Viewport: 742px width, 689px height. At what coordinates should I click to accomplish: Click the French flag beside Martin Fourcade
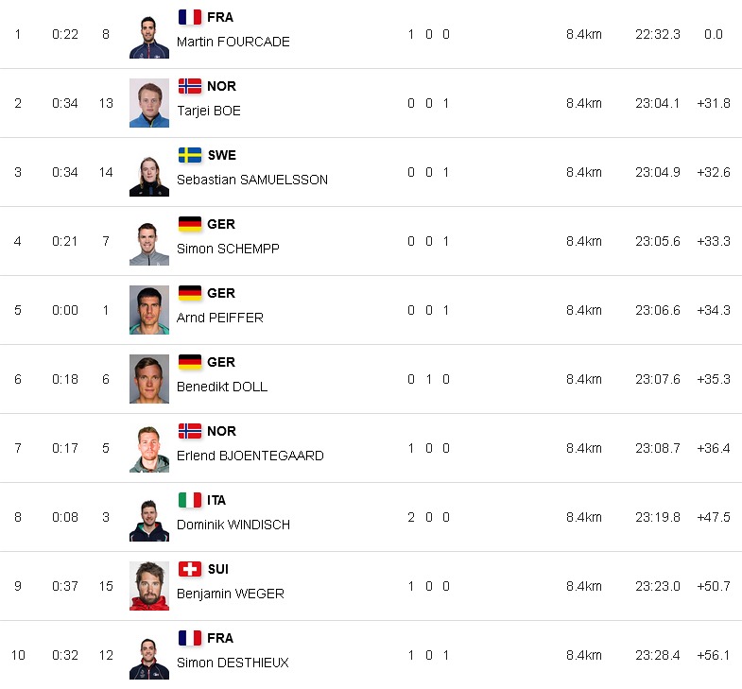(x=190, y=17)
